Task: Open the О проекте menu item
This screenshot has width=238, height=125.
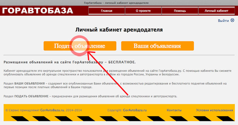Action: (x=143, y=11)
